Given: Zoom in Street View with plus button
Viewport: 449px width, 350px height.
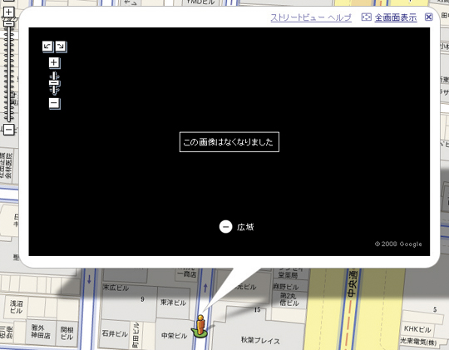Looking at the screenshot, I should (54, 63).
